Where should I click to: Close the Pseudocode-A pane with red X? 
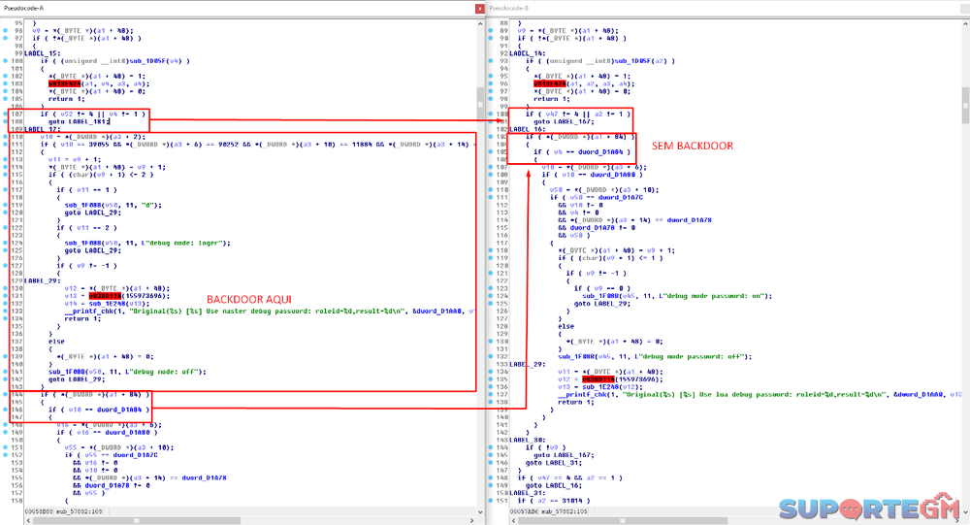pyautogui.click(x=479, y=8)
